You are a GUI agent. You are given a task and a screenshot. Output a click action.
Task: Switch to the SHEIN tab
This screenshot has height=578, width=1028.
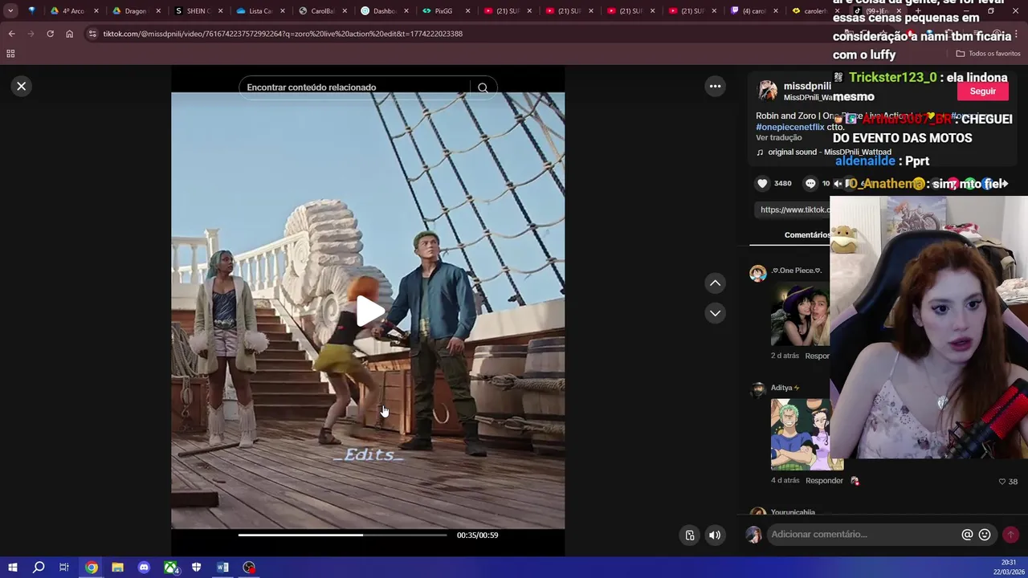tap(197, 11)
